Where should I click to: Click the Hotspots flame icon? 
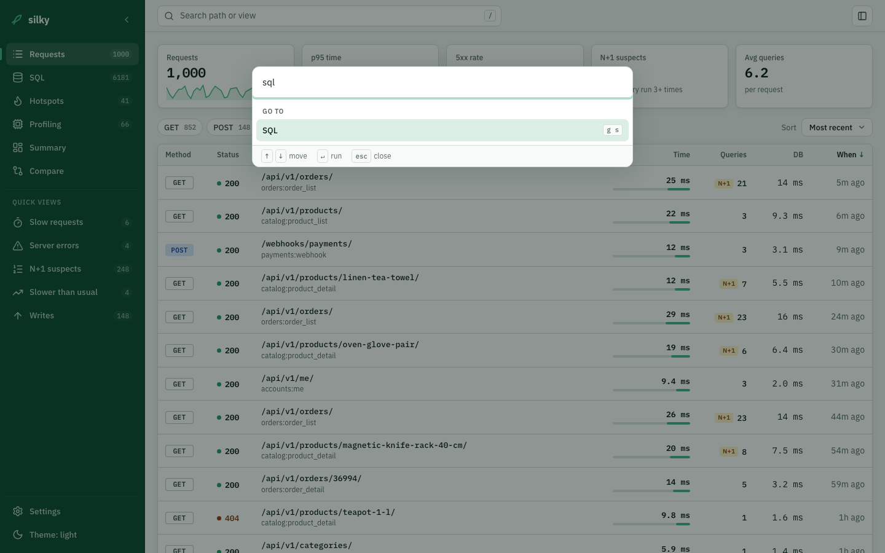(x=18, y=101)
